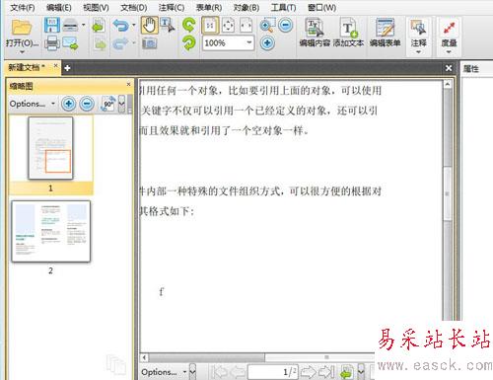
Task: Rotate view counterclockwise with green arrow
Action: 189,26
